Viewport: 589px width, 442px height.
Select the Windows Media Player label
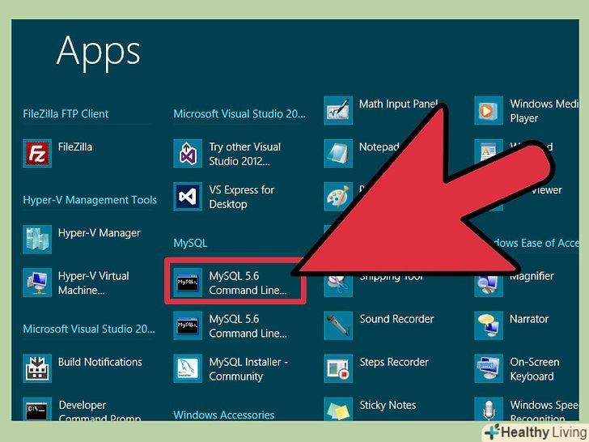(545, 111)
